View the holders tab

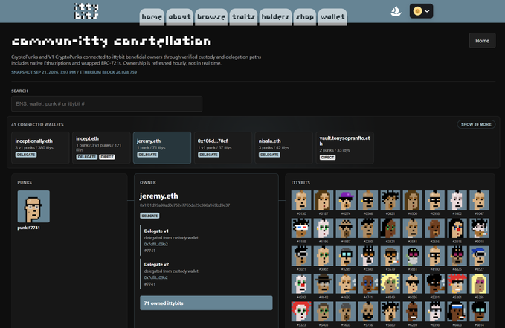(275, 17)
